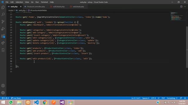Open Google Chrome from the taskbar

[x=45, y=102]
